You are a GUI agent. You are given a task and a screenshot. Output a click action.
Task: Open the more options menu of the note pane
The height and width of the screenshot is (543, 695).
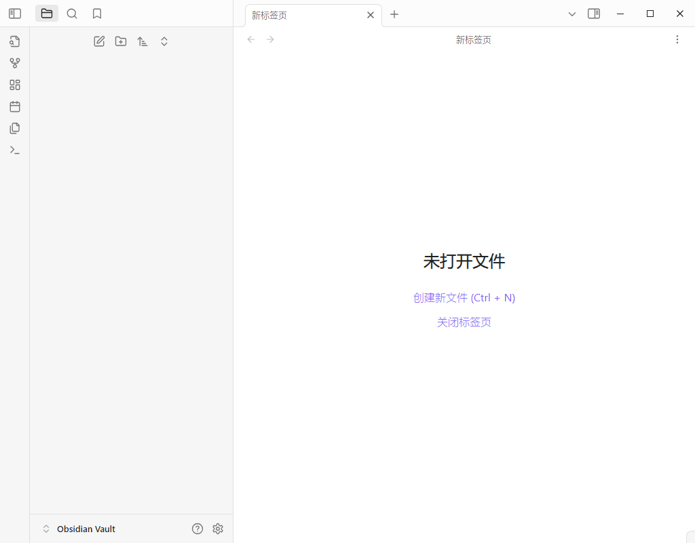[677, 39]
